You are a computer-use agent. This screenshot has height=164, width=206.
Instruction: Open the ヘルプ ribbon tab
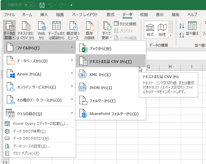coord(192,15)
